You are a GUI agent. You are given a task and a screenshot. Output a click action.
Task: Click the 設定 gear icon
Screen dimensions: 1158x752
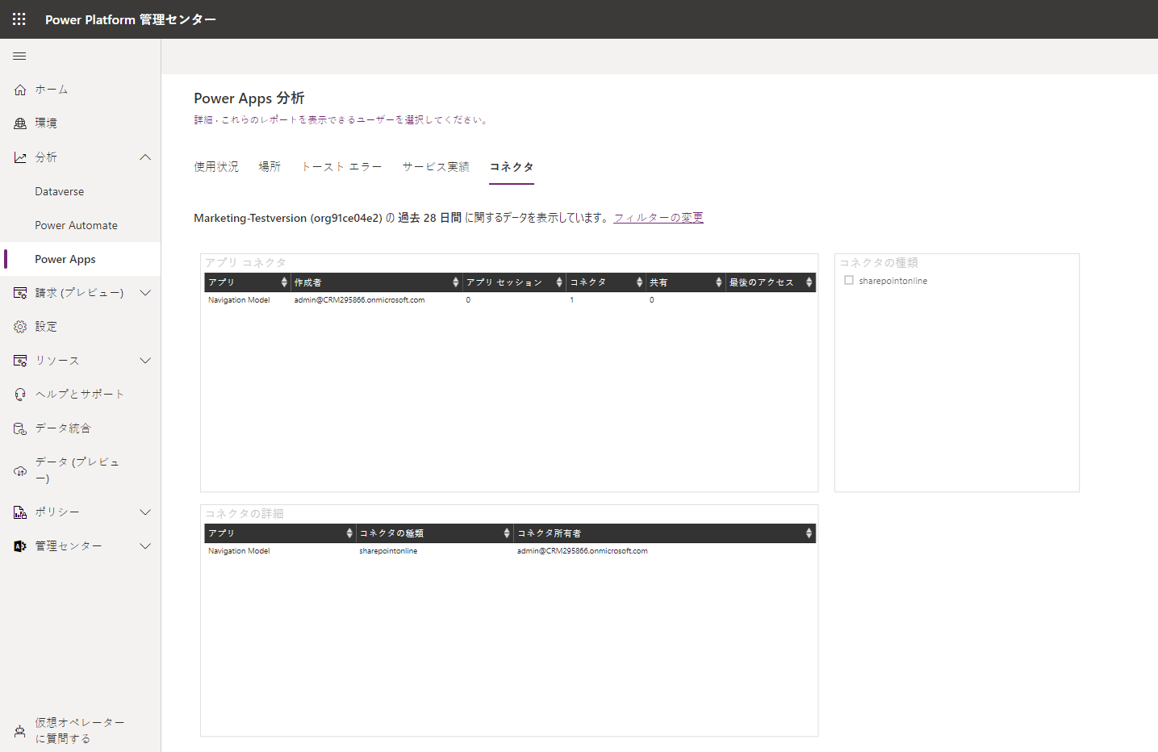(20, 327)
